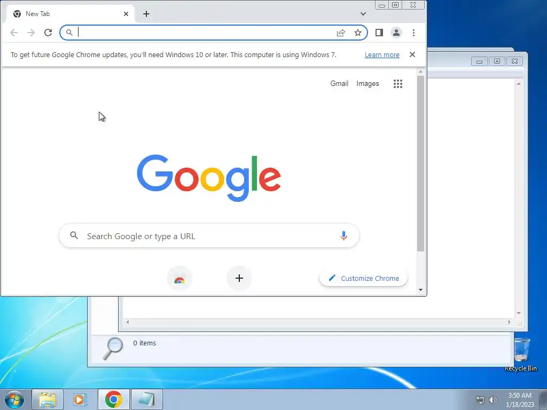Click the Chrome forward navigation arrow
Viewport: 547px width, 410px height.
pyautogui.click(x=31, y=33)
